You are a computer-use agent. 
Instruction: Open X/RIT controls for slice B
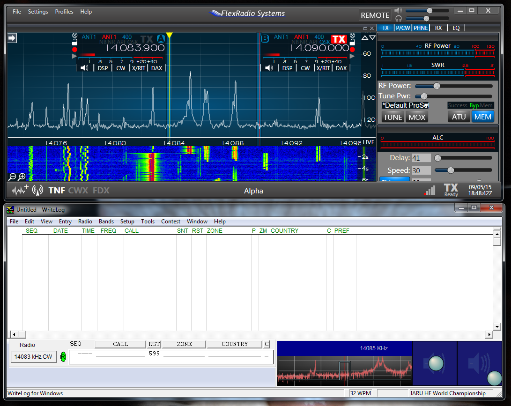point(323,68)
